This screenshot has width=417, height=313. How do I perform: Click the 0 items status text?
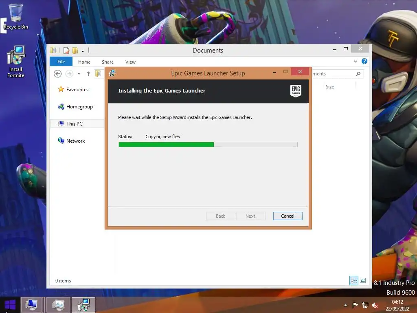click(63, 281)
